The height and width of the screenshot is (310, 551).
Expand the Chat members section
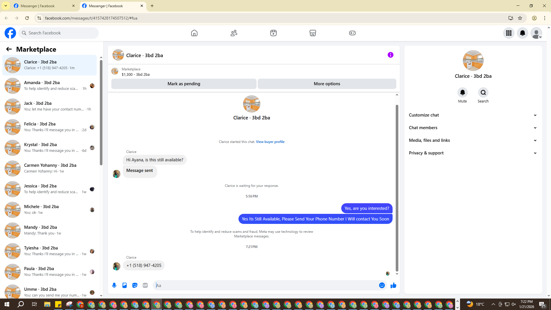point(473,128)
